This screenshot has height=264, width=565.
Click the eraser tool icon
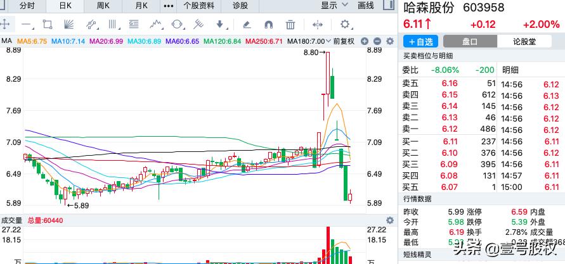[247, 25]
